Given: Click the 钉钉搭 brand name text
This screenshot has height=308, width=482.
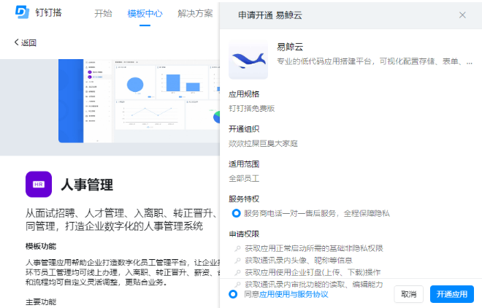Looking at the screenshot, I should pyautogui.click(x=48, y=12).
